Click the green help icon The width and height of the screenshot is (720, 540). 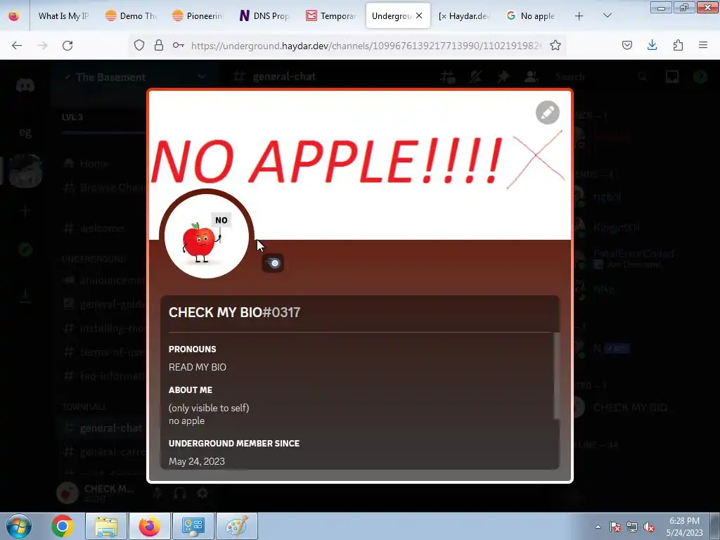pyautogui.click(x=700, y=77)
